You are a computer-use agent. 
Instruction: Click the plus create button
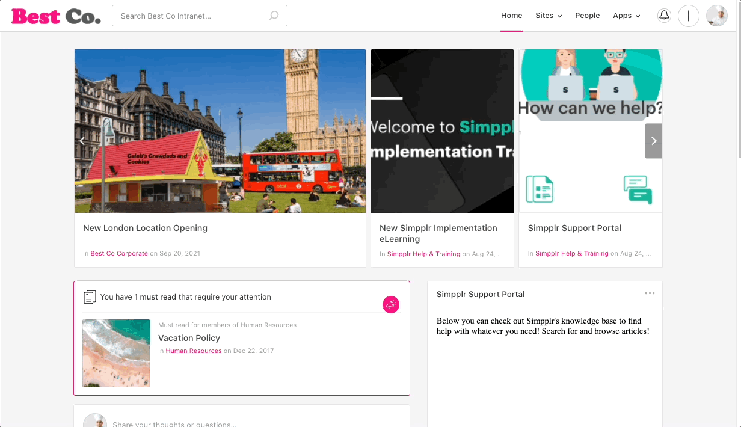pyautogui.click(x=689, y=16)
